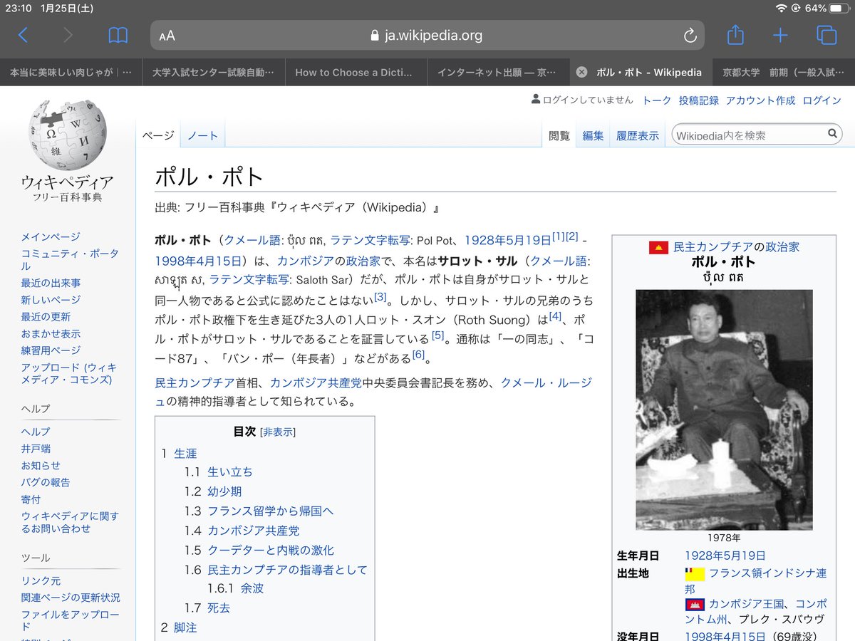This screenshot has width=855, height=641.
Task: Open おまかせ表示 random page link
Action: [51, 333]
